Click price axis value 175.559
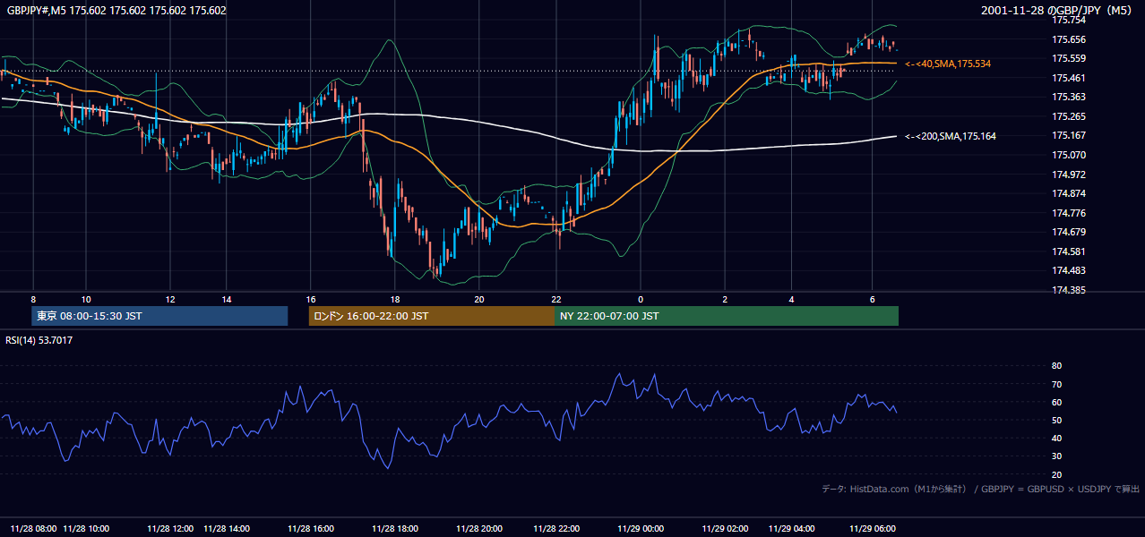This screenshot has height=537, width=1145. pyautogui.click(x=1068, y=58)
